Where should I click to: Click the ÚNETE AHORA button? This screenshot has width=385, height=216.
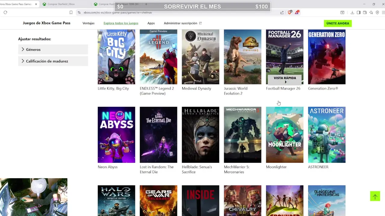tap(338, 23)
